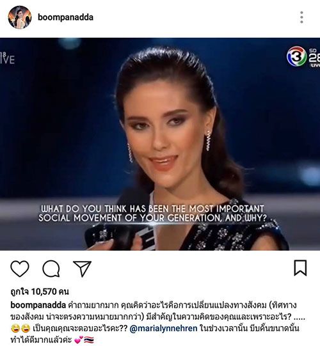
Task: Click the laughing emojis in caption
Action: click(x=20, y=329)
